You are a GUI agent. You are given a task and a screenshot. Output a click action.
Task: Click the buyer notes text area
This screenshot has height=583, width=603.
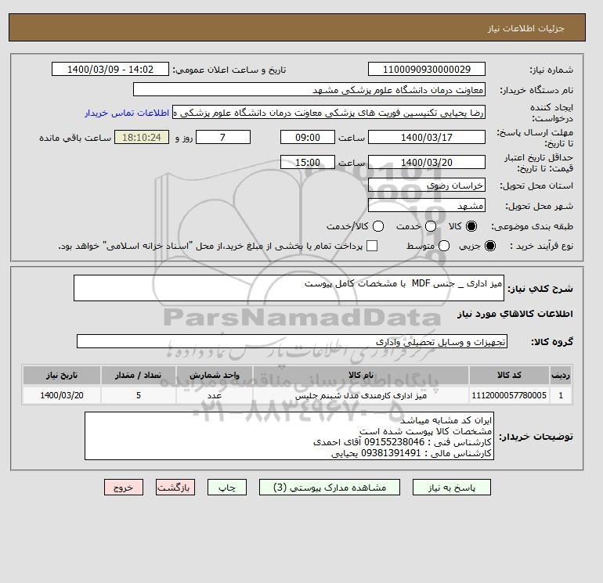point(289,436)
